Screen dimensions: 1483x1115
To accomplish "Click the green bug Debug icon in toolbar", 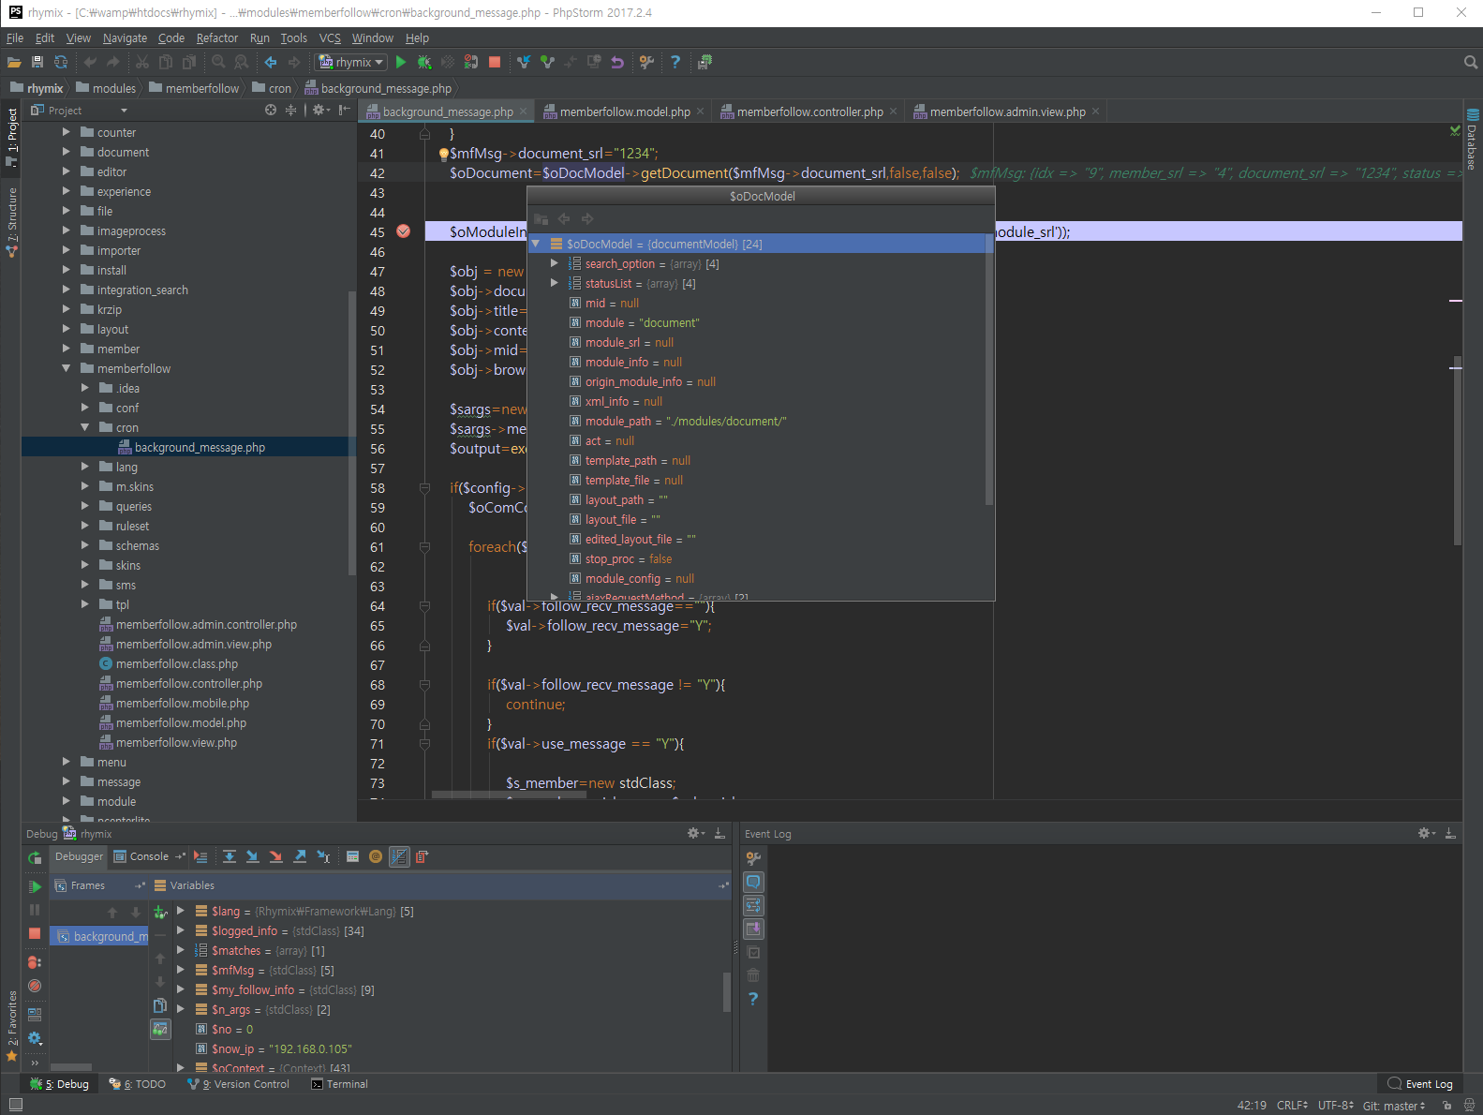I will tap(424, 62).
